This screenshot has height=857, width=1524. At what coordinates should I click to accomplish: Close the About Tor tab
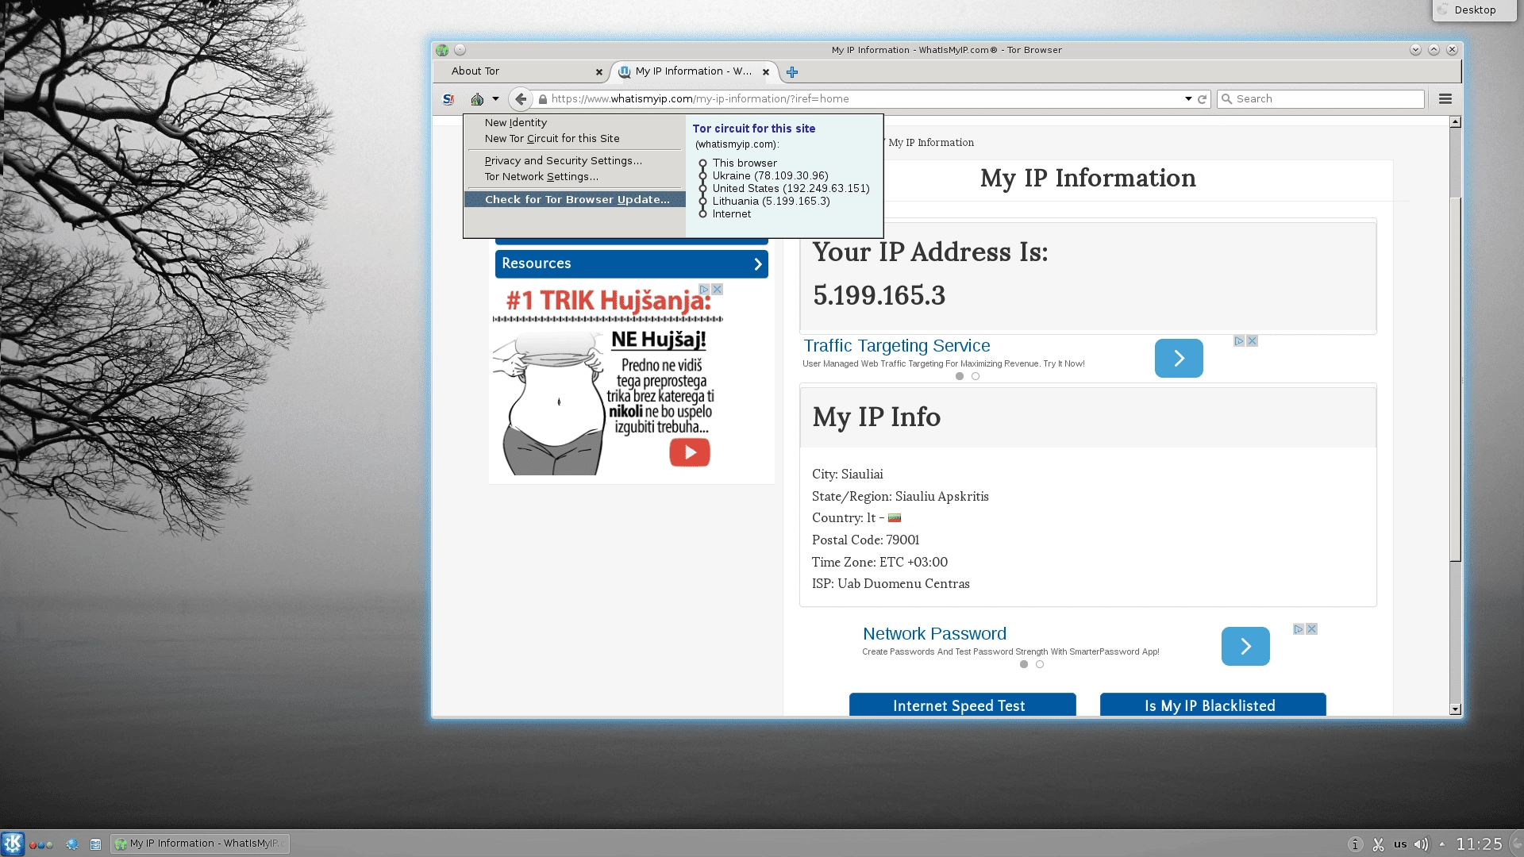tap(599, 72)
